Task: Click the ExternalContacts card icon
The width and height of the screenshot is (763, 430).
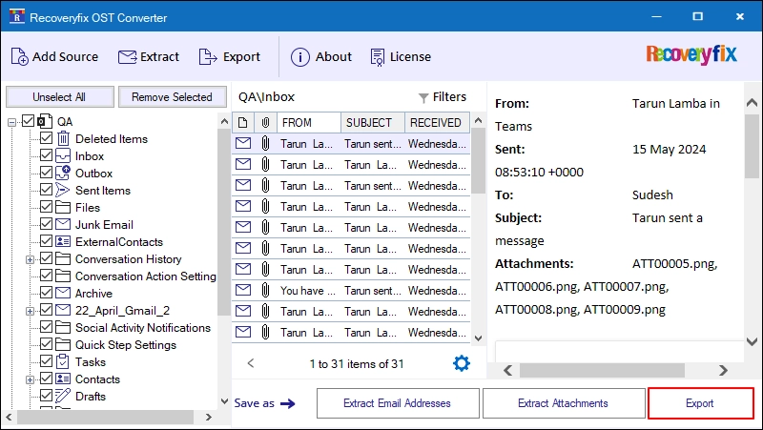Action: pos(63,241)
